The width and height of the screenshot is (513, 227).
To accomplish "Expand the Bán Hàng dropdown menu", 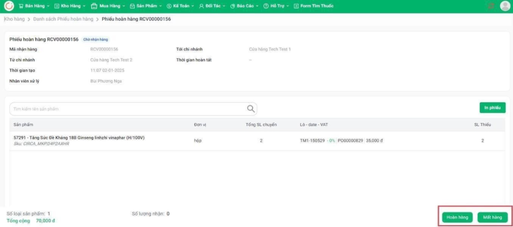I will click(35, 6).
